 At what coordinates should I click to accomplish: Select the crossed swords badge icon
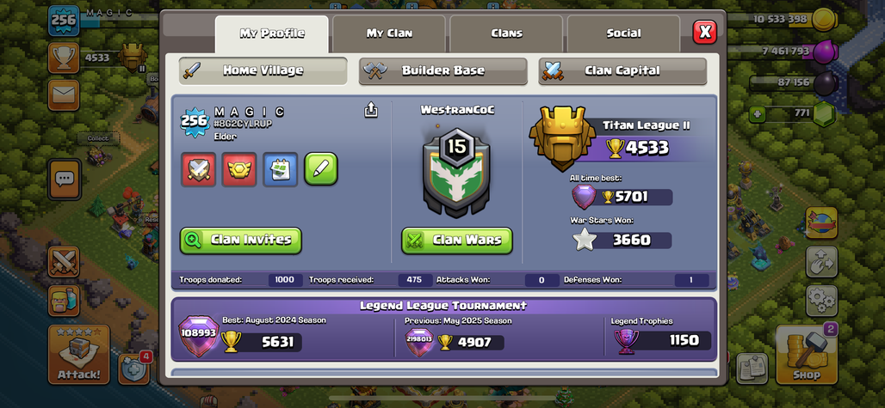pos(198,169)
